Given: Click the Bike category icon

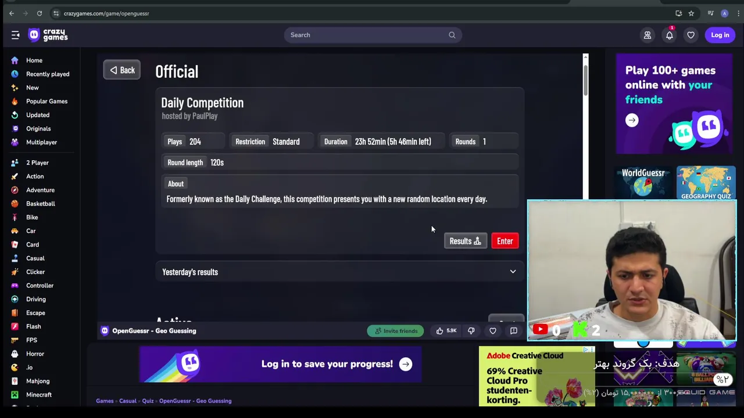Looking at the screenshot, I should 15,217.
